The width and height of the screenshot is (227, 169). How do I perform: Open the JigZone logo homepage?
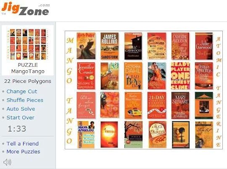(x=26, y=9)
